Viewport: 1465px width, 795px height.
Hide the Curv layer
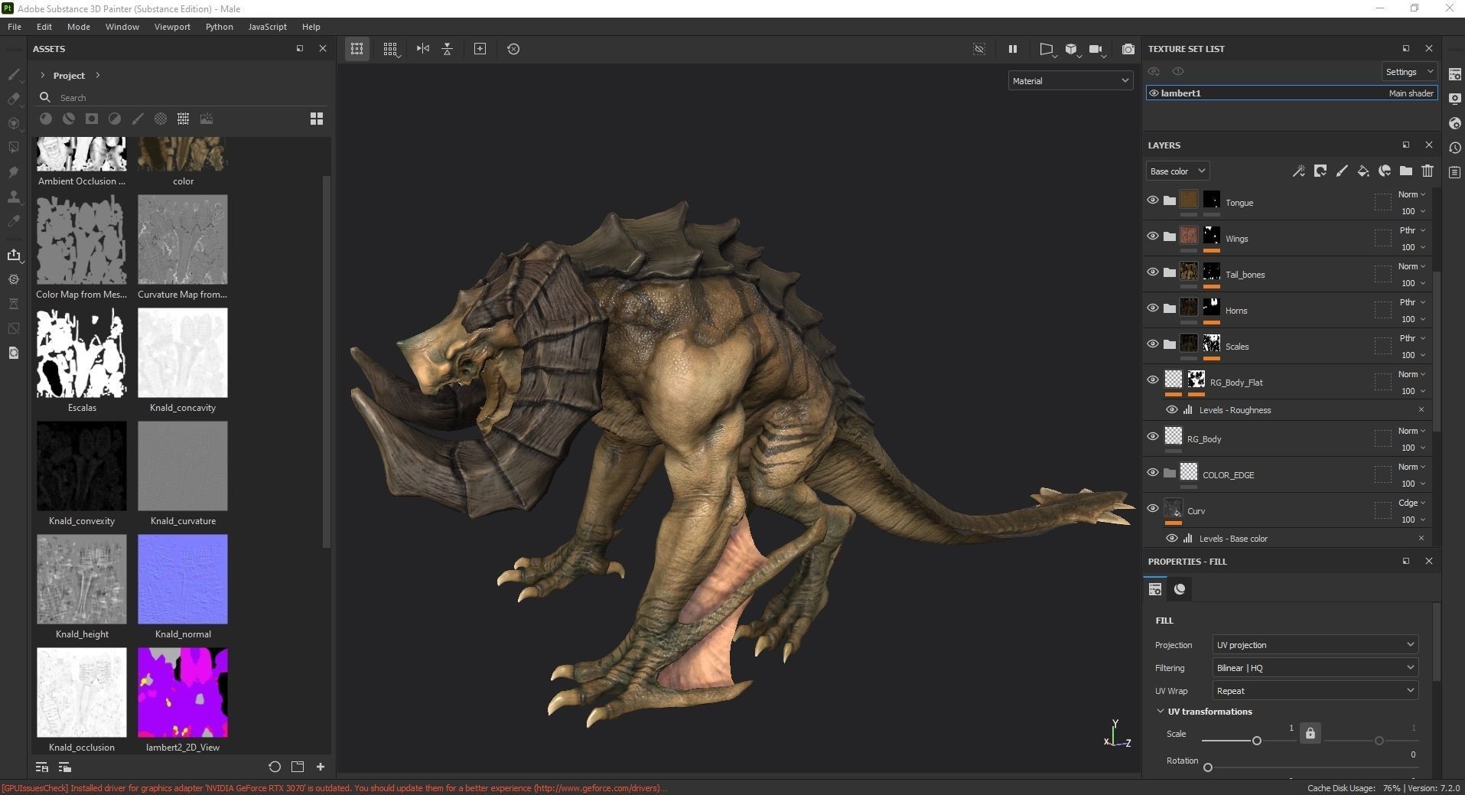click(1153, 509)
